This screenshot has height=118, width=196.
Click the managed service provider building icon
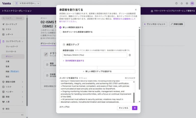coord(152,11)
